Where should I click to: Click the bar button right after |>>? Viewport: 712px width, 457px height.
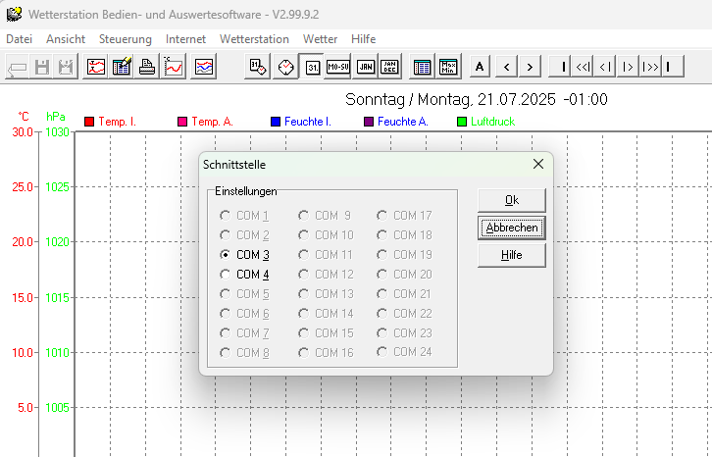(x=673, y=68)
